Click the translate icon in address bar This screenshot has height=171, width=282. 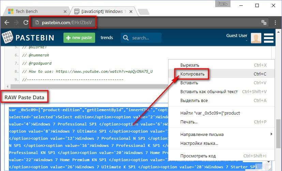(x=264, y=22)
